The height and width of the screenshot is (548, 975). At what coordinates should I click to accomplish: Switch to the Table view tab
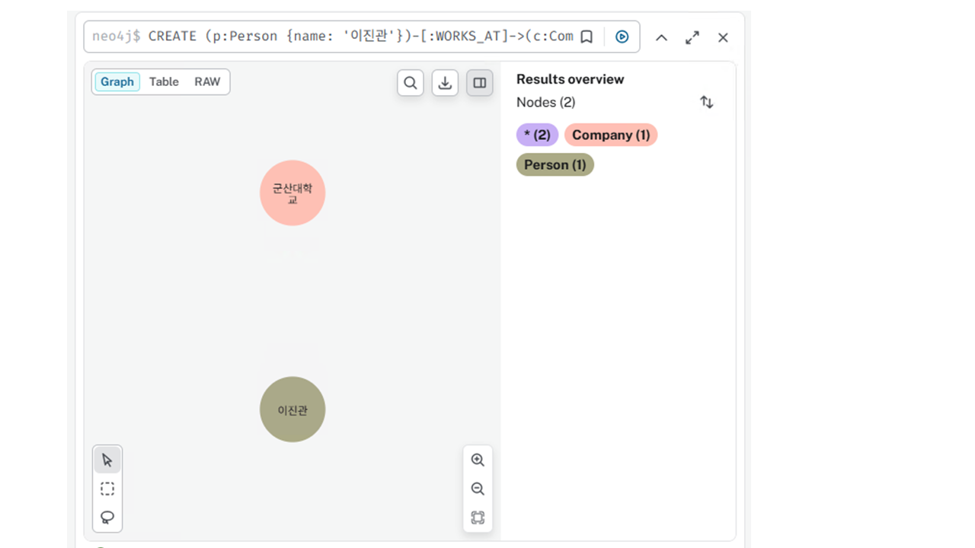[164, 82]
